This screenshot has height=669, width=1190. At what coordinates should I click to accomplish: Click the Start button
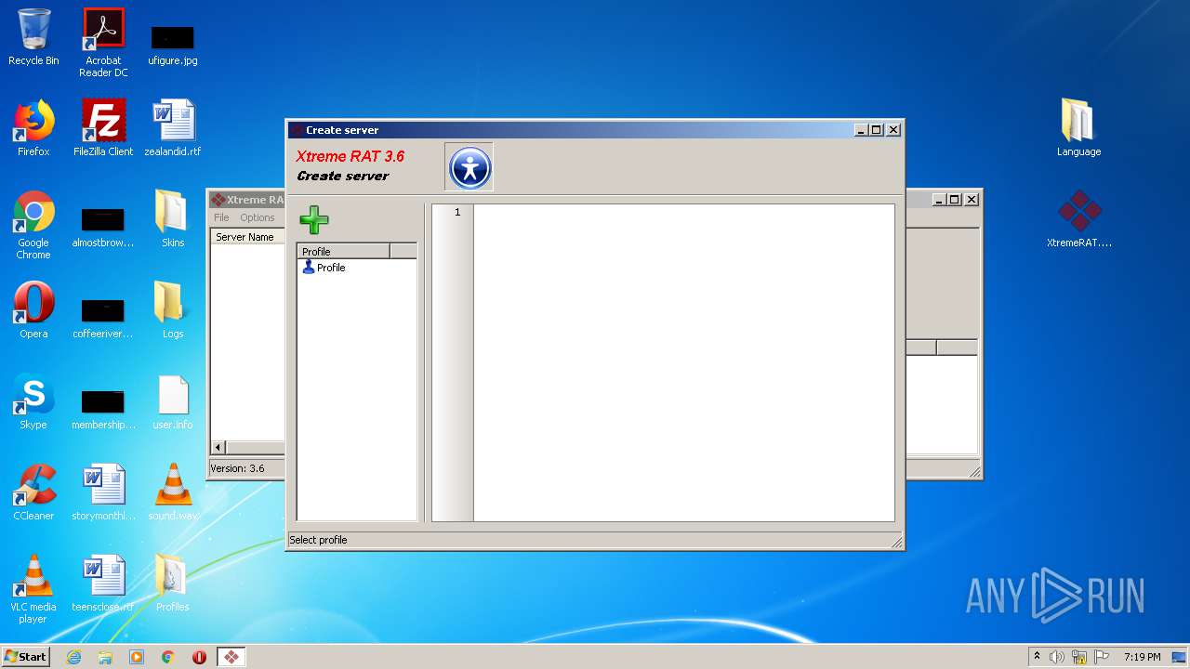[x=26, y=657]
